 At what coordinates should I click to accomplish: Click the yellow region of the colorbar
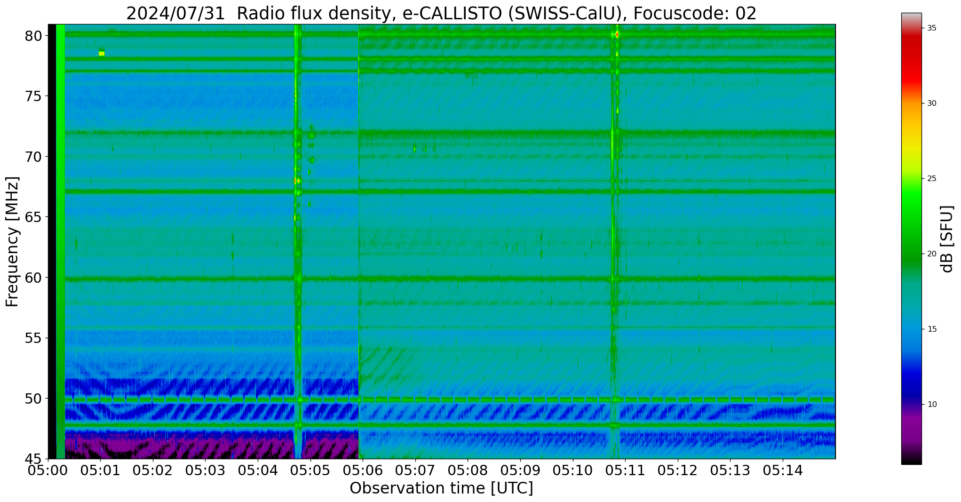coord(911,143)
